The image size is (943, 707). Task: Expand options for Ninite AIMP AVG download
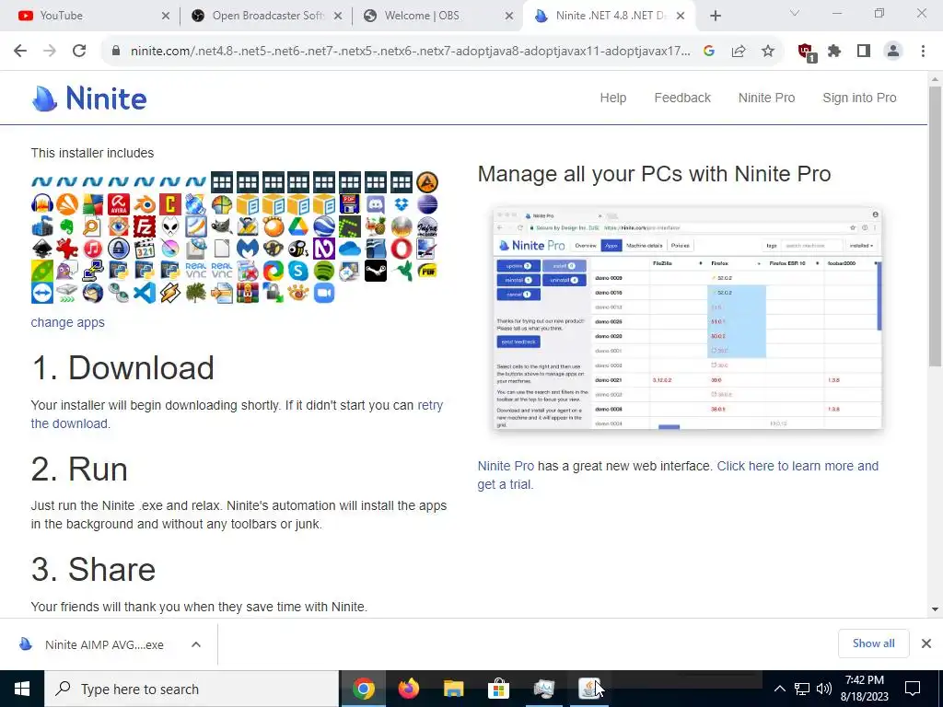coord(196,644)
